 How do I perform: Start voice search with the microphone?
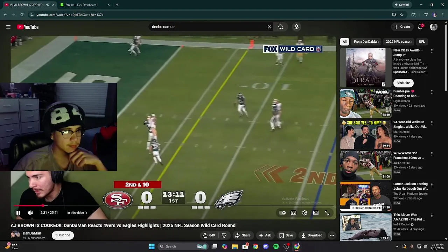pos(296,27)
